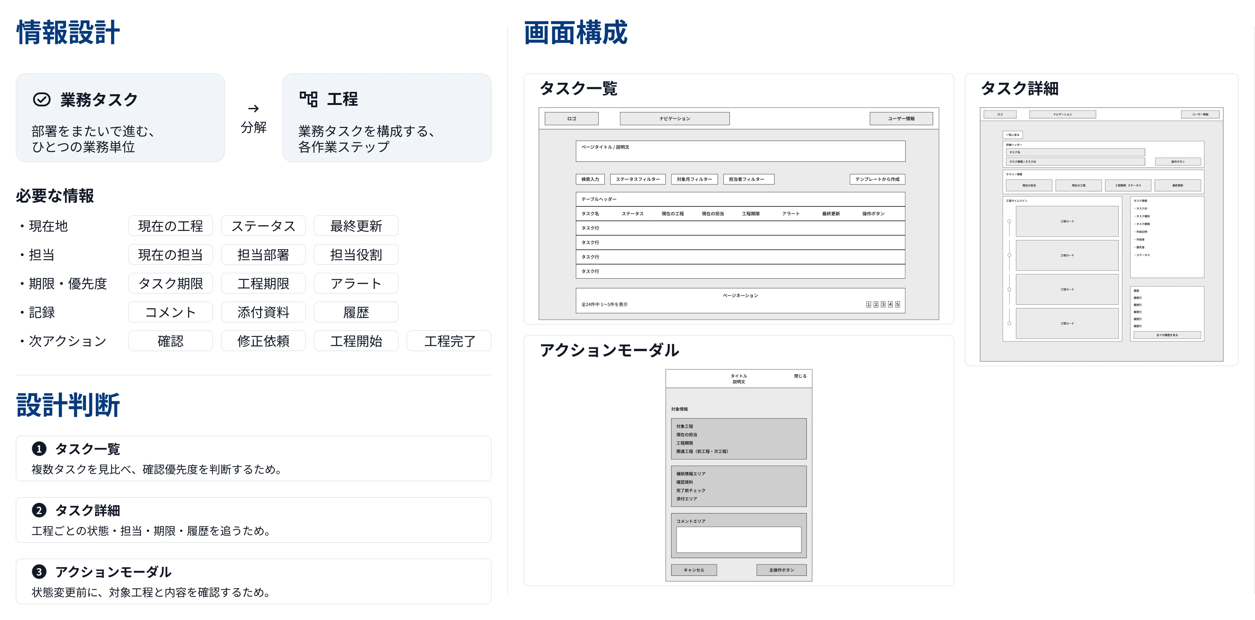Image resolution: width=1255 pixels, height=620 pixels.
Task: Click the ステータス column header in the table
Action: [x=632, y=214]
